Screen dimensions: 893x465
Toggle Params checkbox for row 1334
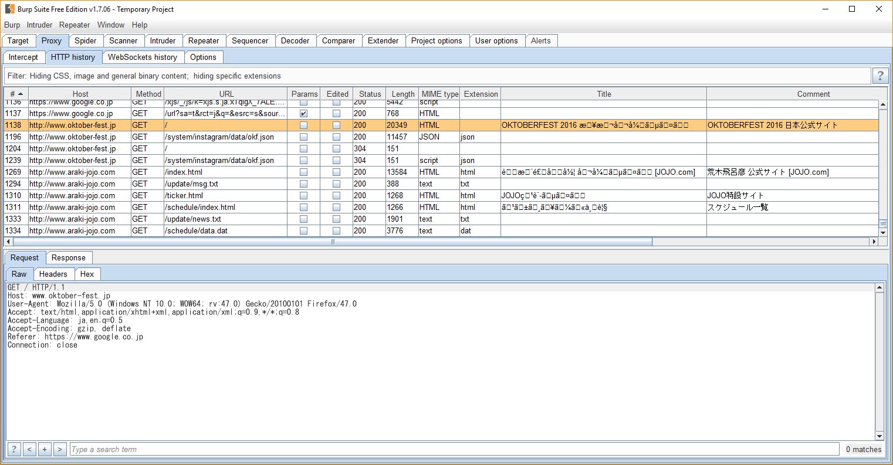303,230
